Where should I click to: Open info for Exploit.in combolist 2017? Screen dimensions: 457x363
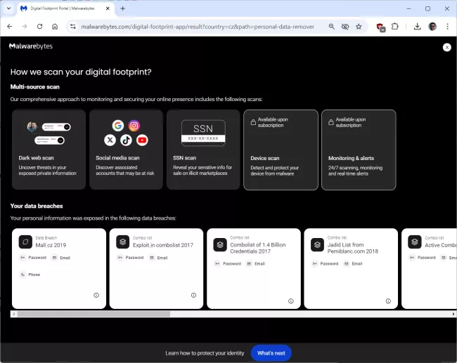[193, 295]
